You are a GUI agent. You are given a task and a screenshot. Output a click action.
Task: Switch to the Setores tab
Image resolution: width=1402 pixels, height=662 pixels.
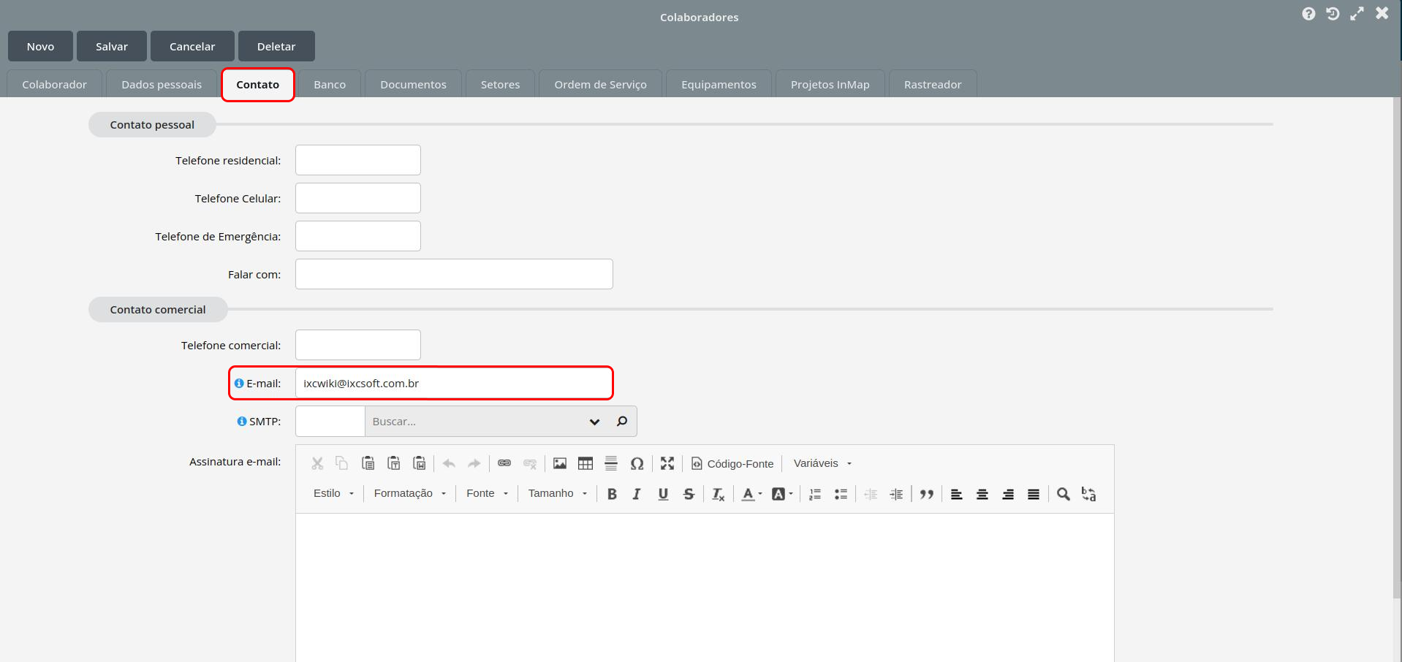500,84
